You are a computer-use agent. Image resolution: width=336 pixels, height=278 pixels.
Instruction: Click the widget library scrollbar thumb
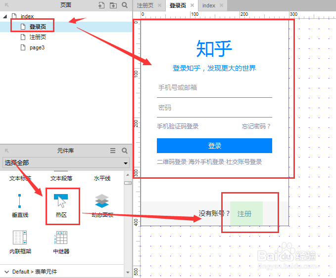coord(128,183)
